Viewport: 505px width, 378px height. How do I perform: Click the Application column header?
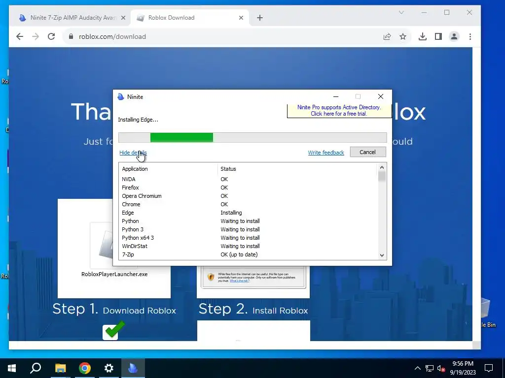coord(135,169)
